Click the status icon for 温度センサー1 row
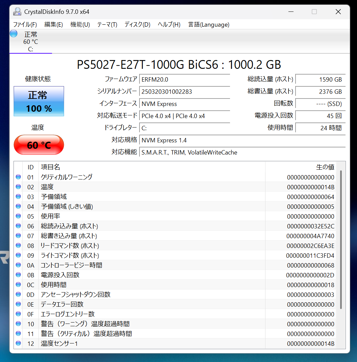Viewport: 357px width, 362px height. [x=18, y=343]
